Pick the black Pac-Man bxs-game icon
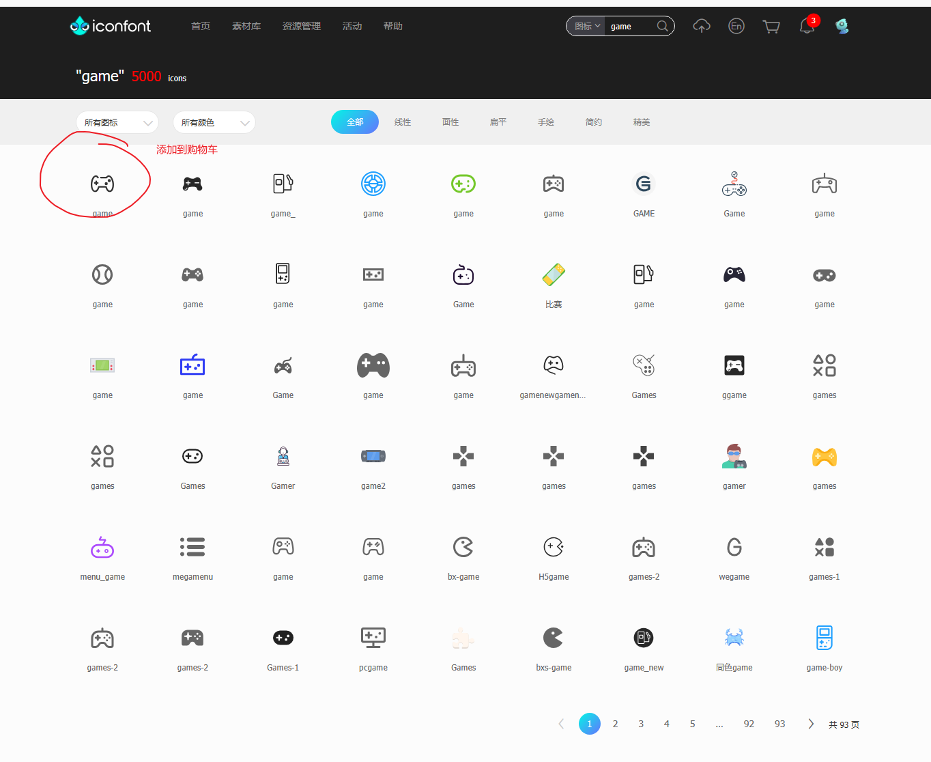 (554, 638)
